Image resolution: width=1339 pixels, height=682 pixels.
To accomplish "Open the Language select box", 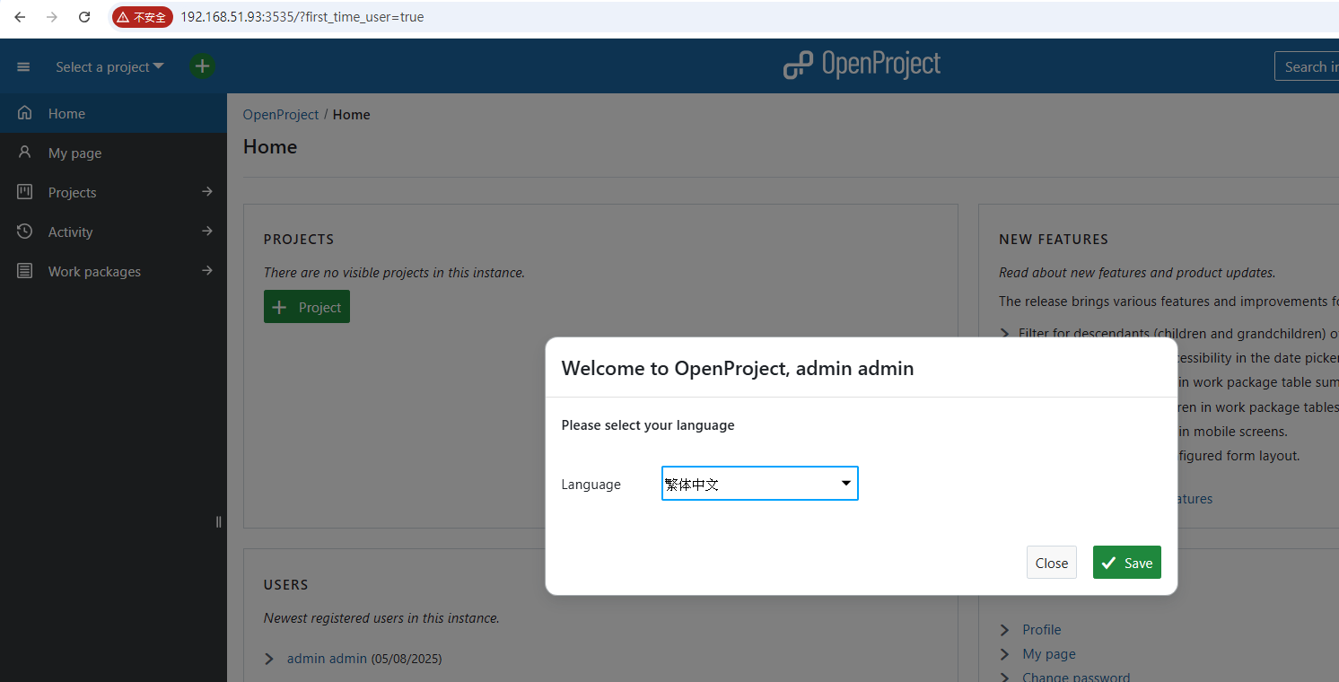I will tap(760, 484).
